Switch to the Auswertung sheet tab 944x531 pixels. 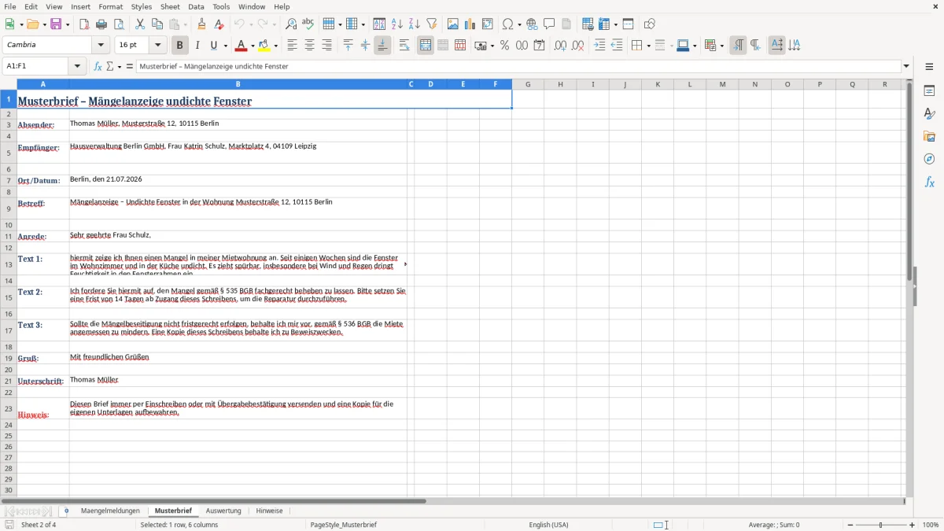click(x=223, y=511)
